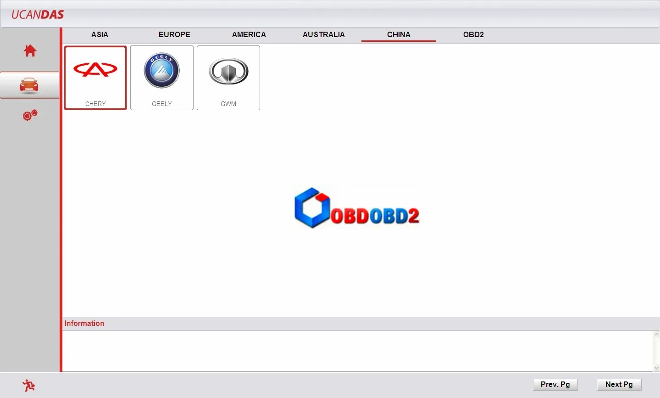Switch to the CHINA tab
Screen dimensions: 660x398
tap(399, 35)
